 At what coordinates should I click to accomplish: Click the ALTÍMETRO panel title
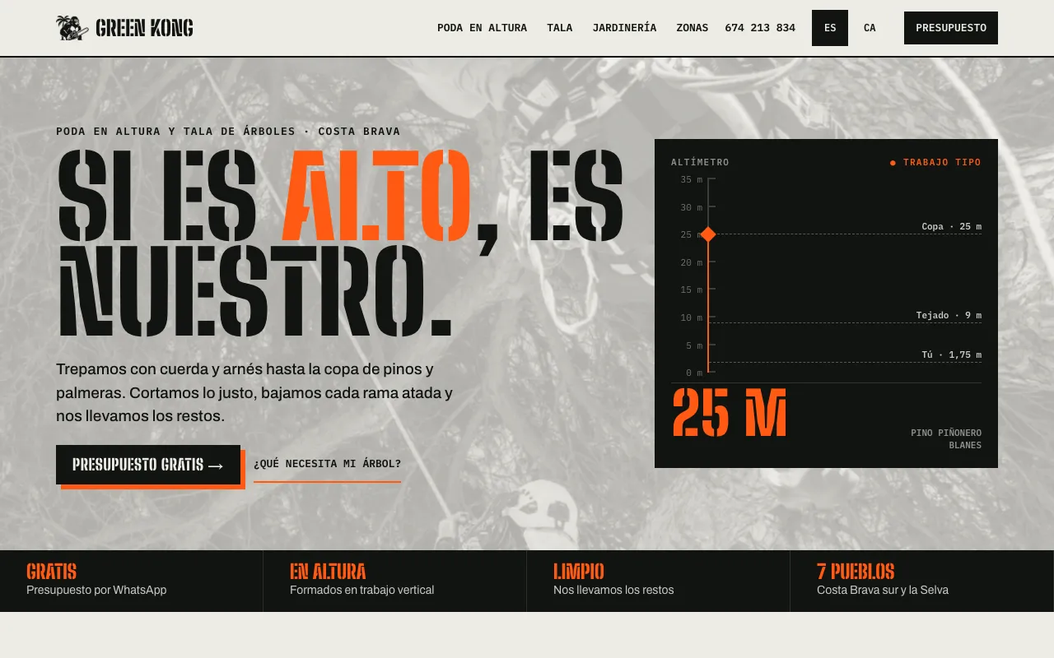[x=700, y=162]
